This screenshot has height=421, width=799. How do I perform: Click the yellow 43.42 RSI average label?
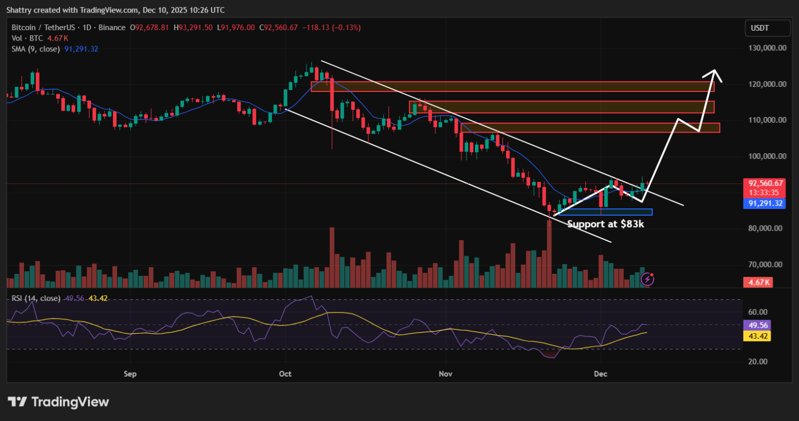click(758, 336)
